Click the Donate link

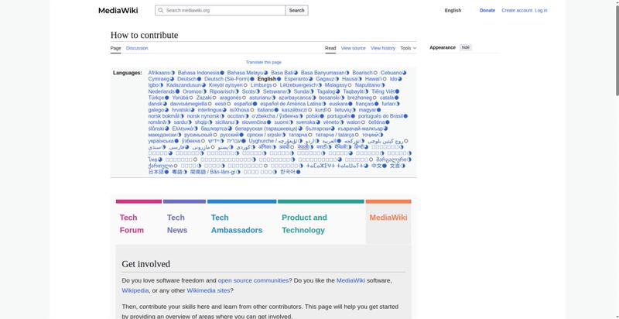coord(487,11)
